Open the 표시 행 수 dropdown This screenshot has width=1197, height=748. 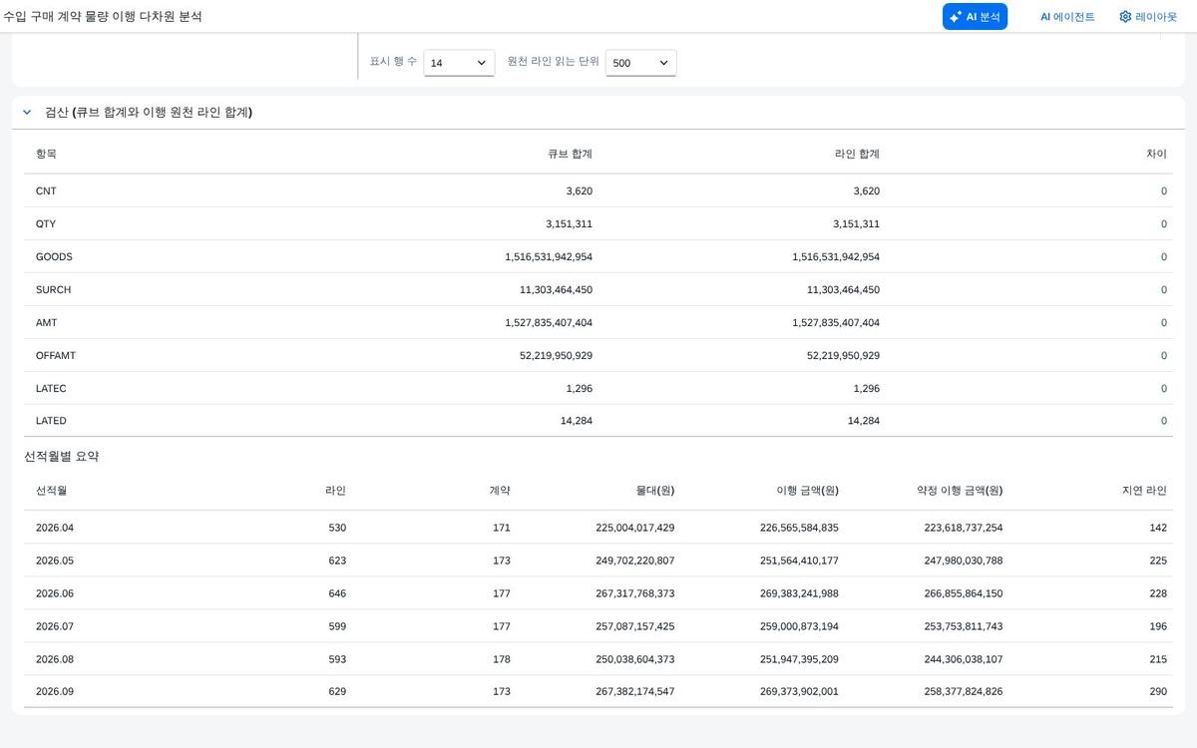(x=459, y=63)
